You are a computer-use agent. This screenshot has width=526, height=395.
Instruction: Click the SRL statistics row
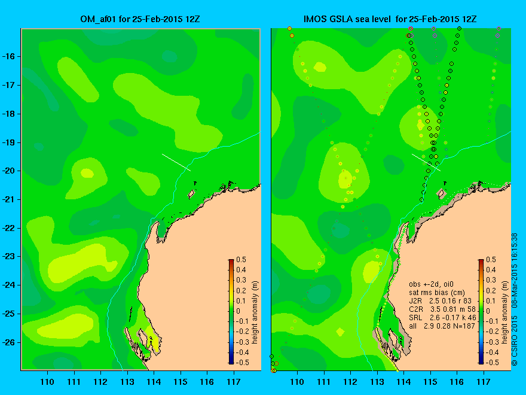(x=442, y=318)
